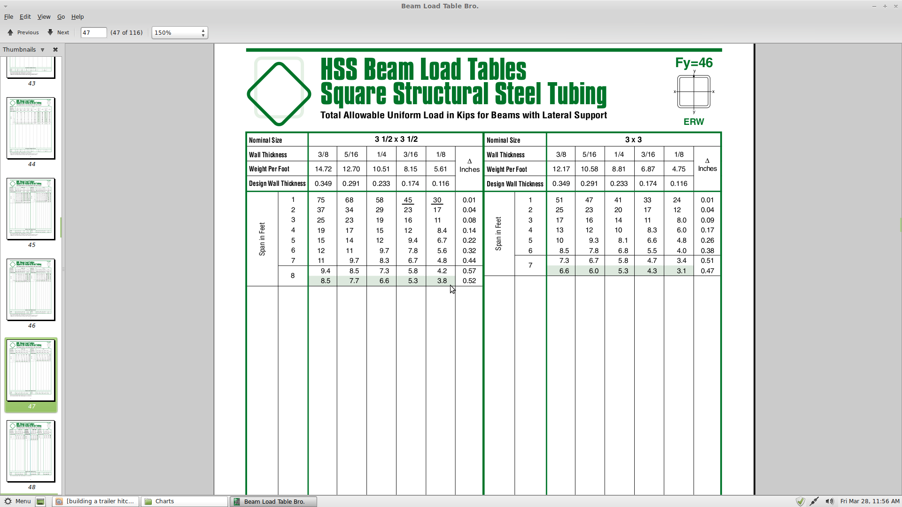Viewport: 902px width, 507px height.
Task: Click the deflection value 0.57
Action: pyautogui.click(x=469, y=271)
